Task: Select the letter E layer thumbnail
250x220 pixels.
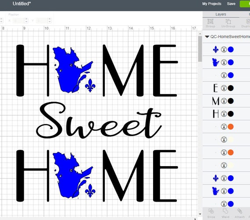Action: coord(215,88)
